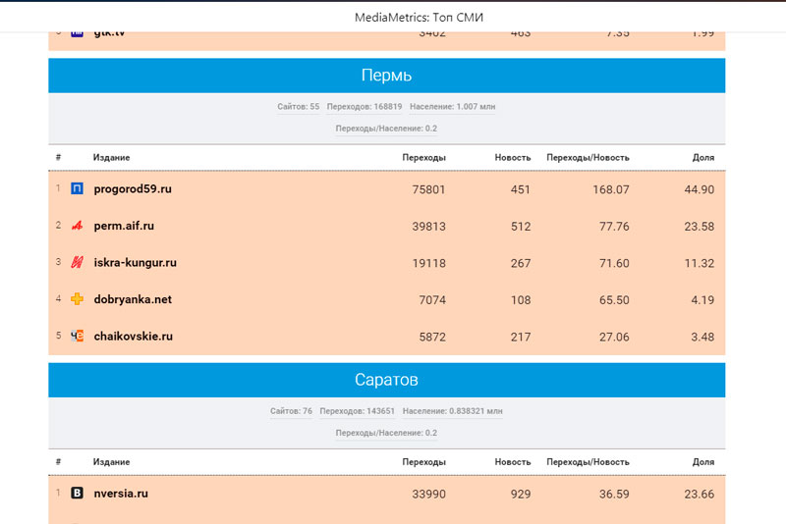This screenshot has width=786, height=524.
Task: Click the iskra-kungur.ru site icon
Action: pos(78,263)
